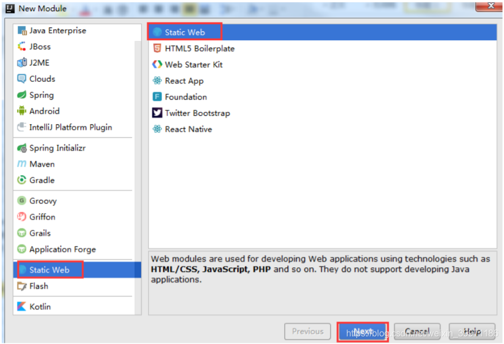Screen dimensions: 504x344
Task: Click the Kotlin 'K' icon
Action: (x=22, y=307)
